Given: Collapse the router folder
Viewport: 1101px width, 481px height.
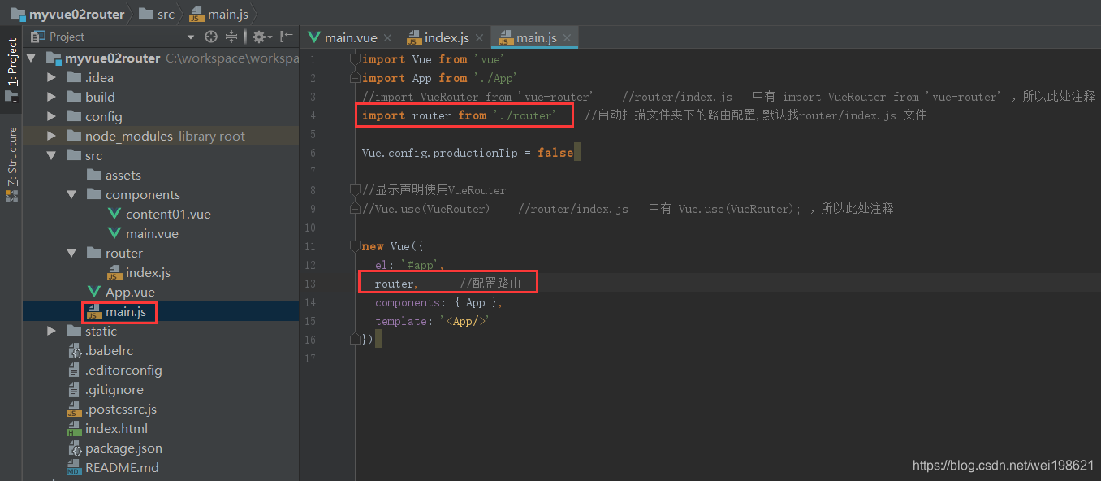Looking at the screenshot, I should tap(71, 253).
